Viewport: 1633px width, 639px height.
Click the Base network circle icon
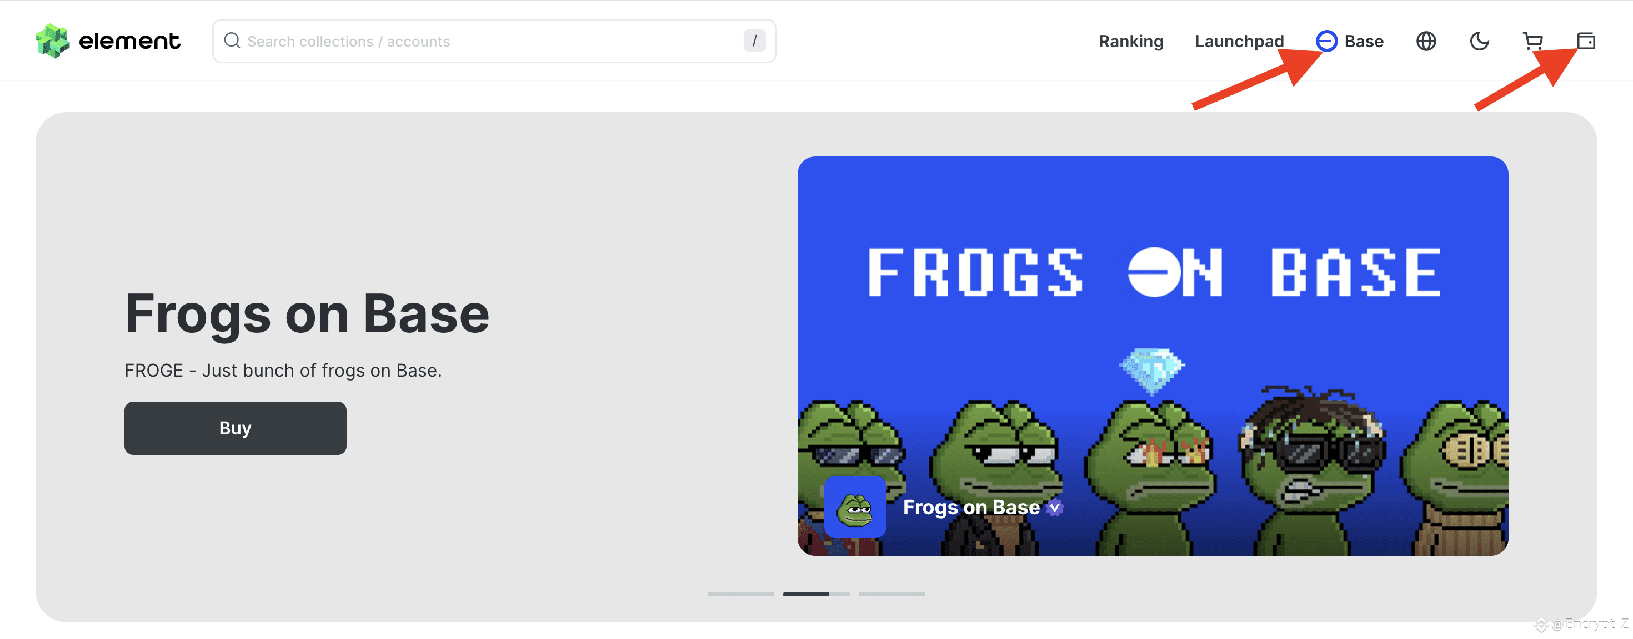(1326, 41)
